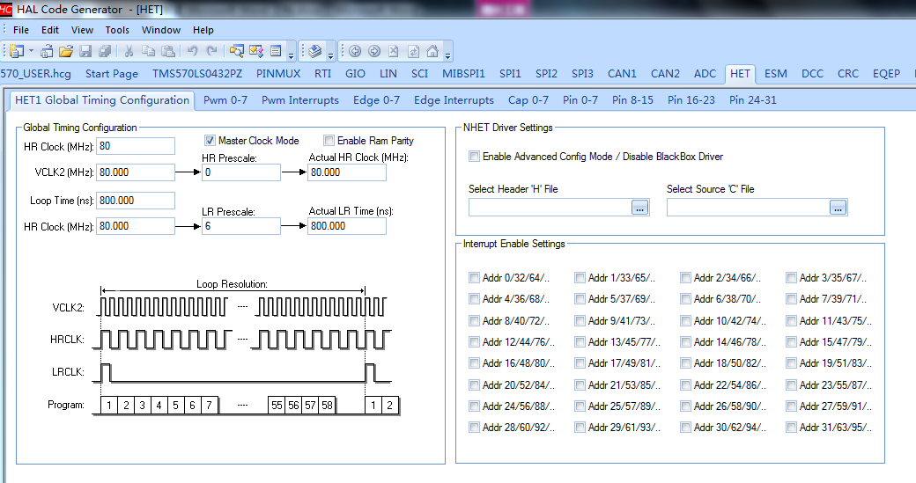Viewport: 916px width, 483px height.
Task: Tick the Addr 10/42/74 interrupt checkbox
Action: [x=685, y=320]
